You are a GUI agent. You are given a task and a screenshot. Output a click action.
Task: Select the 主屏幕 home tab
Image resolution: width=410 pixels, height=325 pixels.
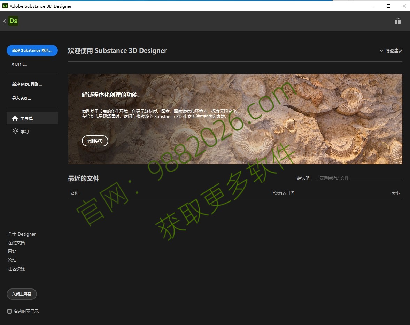point(32,118)
